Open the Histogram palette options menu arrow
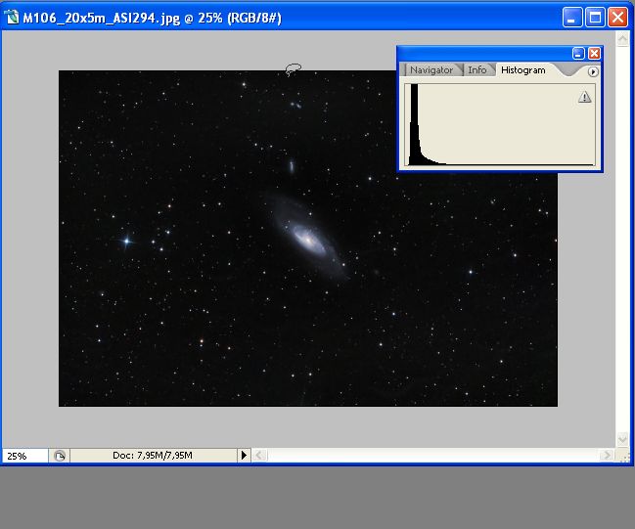Image resolution: width=635 pixels, height=529 pixels. pos(593,71)
